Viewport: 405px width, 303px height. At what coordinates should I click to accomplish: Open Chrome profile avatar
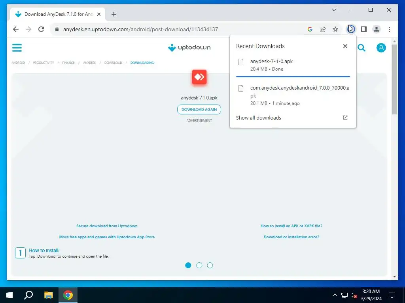377,29
